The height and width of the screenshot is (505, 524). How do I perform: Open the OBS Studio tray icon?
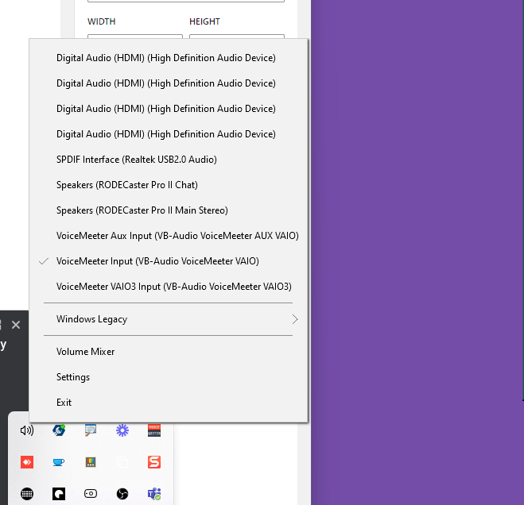coord(122,494)
